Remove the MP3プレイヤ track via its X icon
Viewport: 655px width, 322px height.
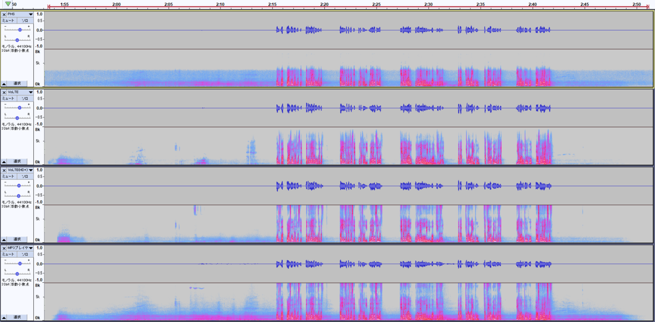tap(4, 248)
